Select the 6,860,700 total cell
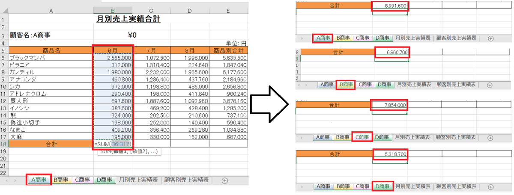 click(x=391, y=52)
